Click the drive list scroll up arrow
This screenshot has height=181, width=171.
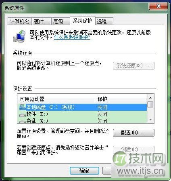tap(150, 98)
